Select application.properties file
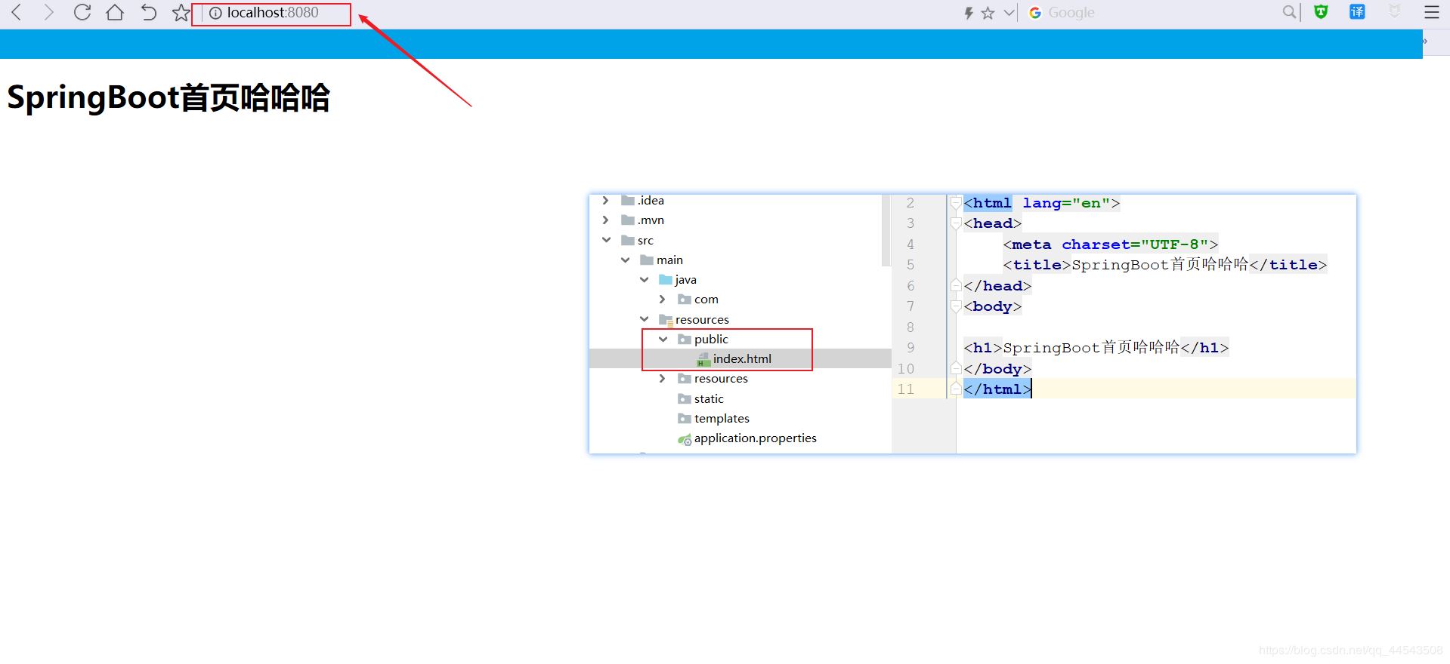Viewport: 1450px width, 664px height. click(x=755, y=438)
